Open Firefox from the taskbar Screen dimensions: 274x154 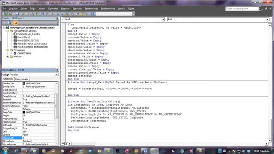point(25,151)
